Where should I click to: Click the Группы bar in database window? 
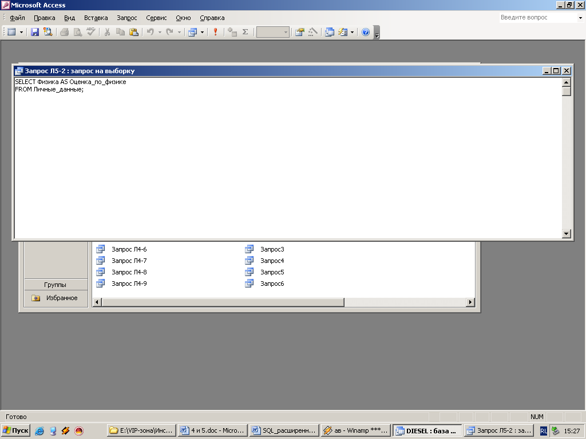point(56,285)
